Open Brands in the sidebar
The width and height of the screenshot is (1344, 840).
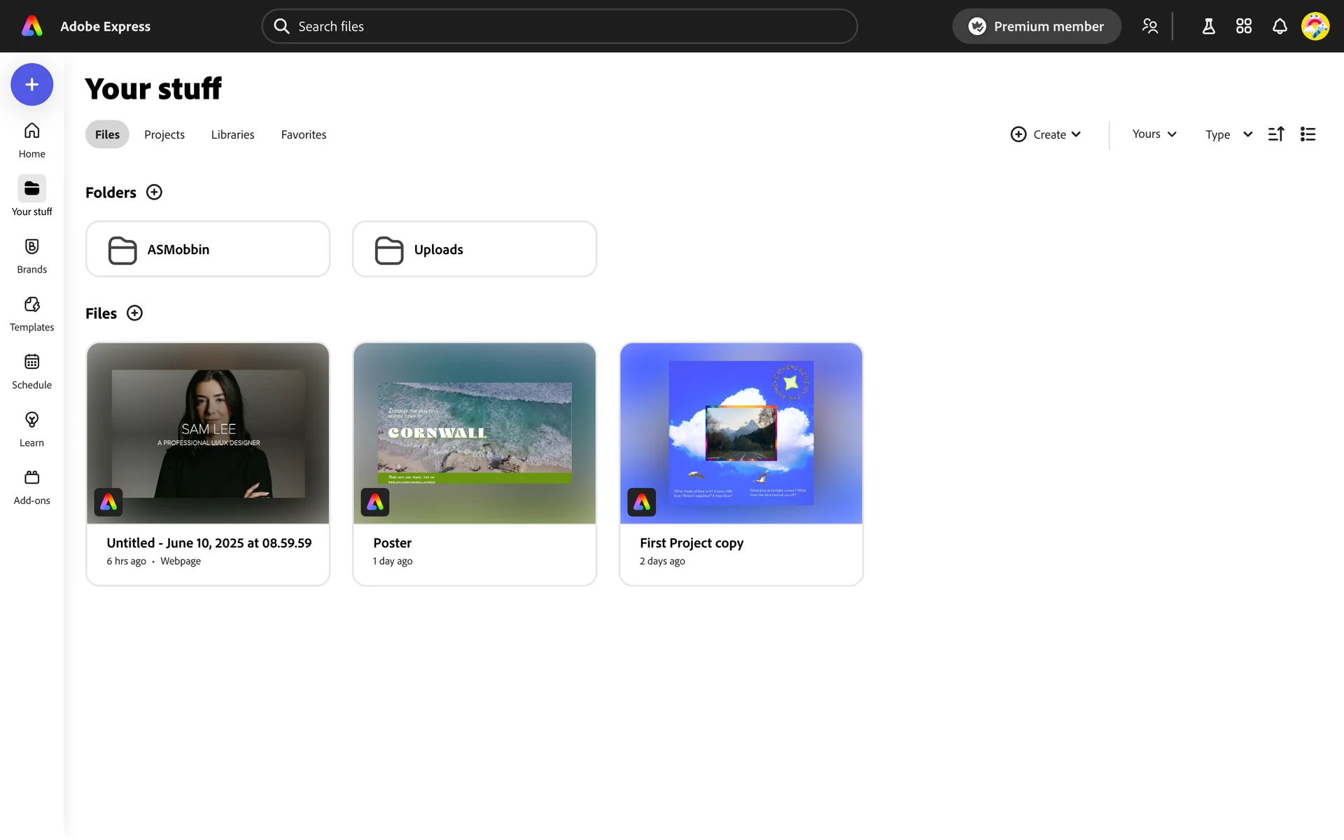tap(31, 255)
